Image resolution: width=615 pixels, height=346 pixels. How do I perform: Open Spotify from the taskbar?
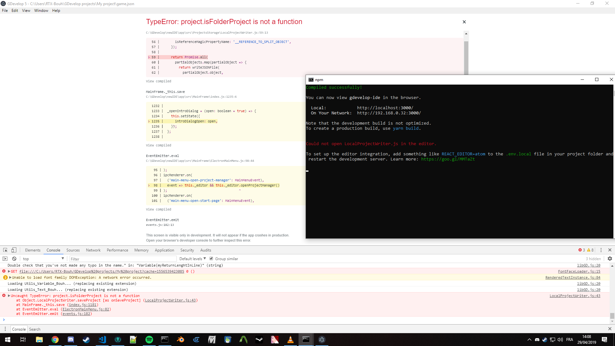tap(149, 340)
